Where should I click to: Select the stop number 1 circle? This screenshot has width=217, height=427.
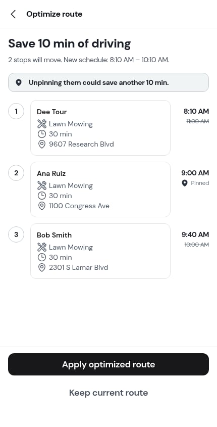point(16,111)
